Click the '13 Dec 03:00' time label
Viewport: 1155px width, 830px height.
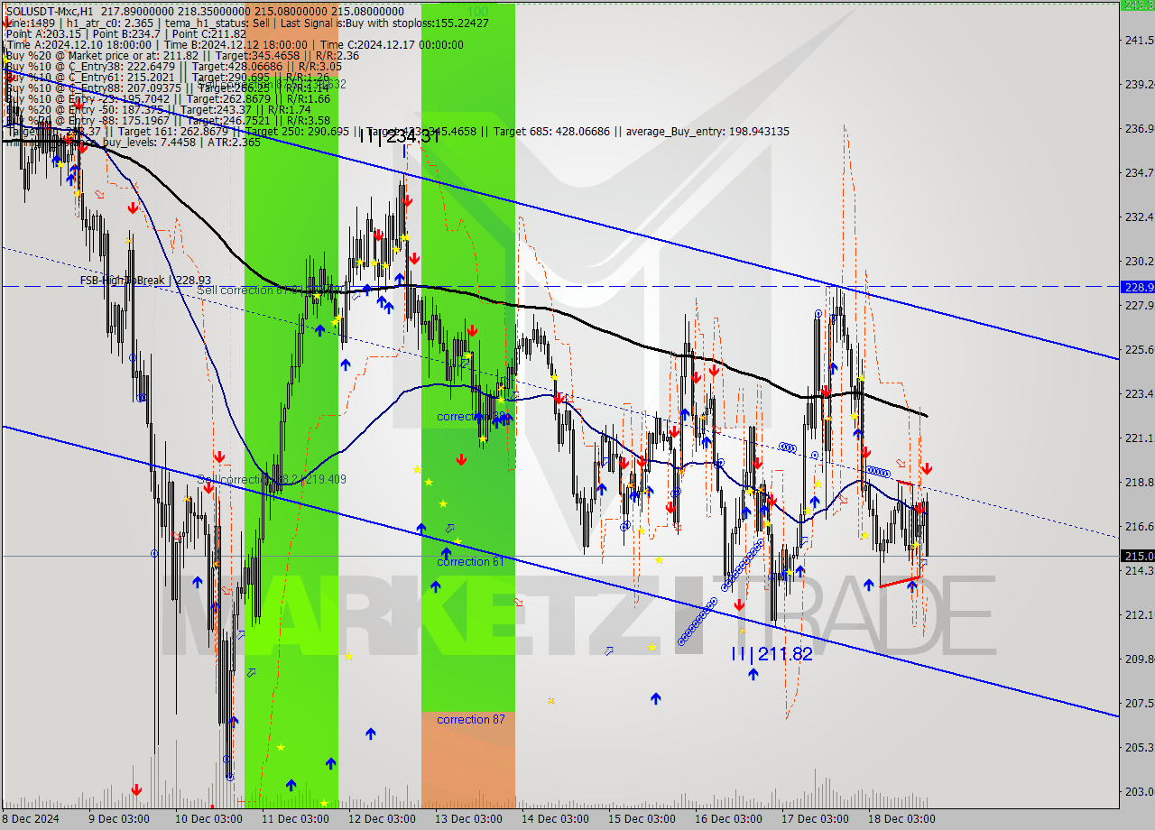(467, 818)
